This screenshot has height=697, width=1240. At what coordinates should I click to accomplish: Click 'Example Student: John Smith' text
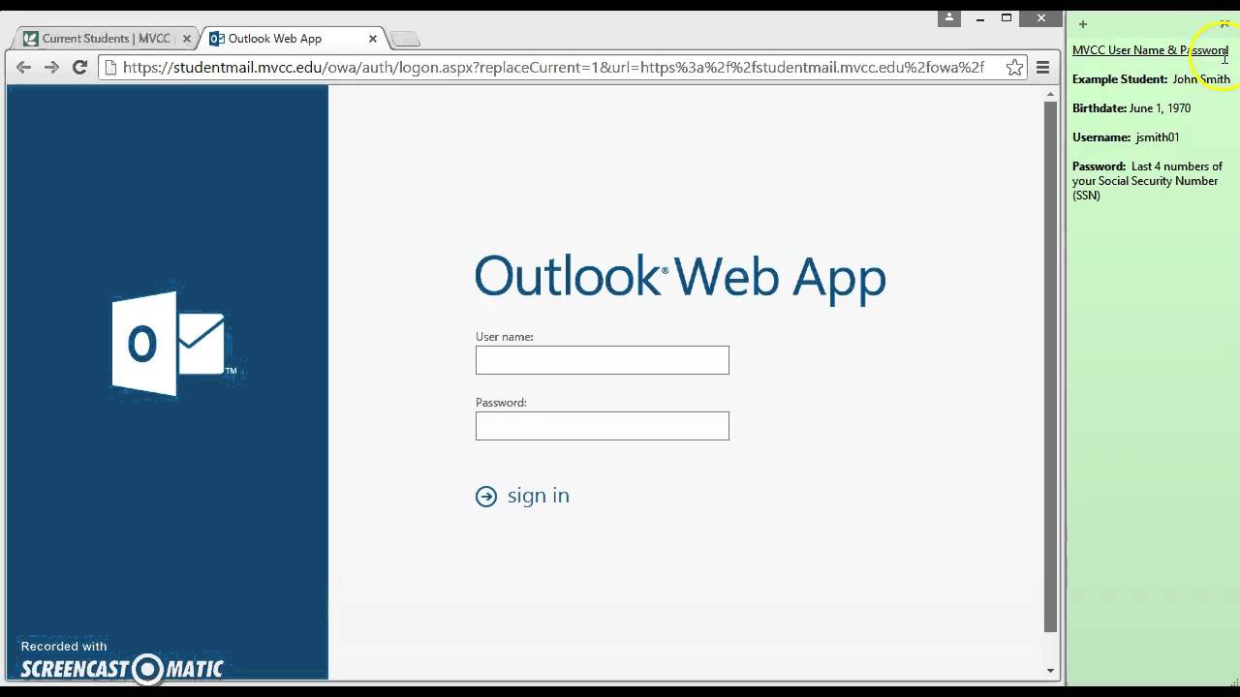click(x=1151, y=79)
